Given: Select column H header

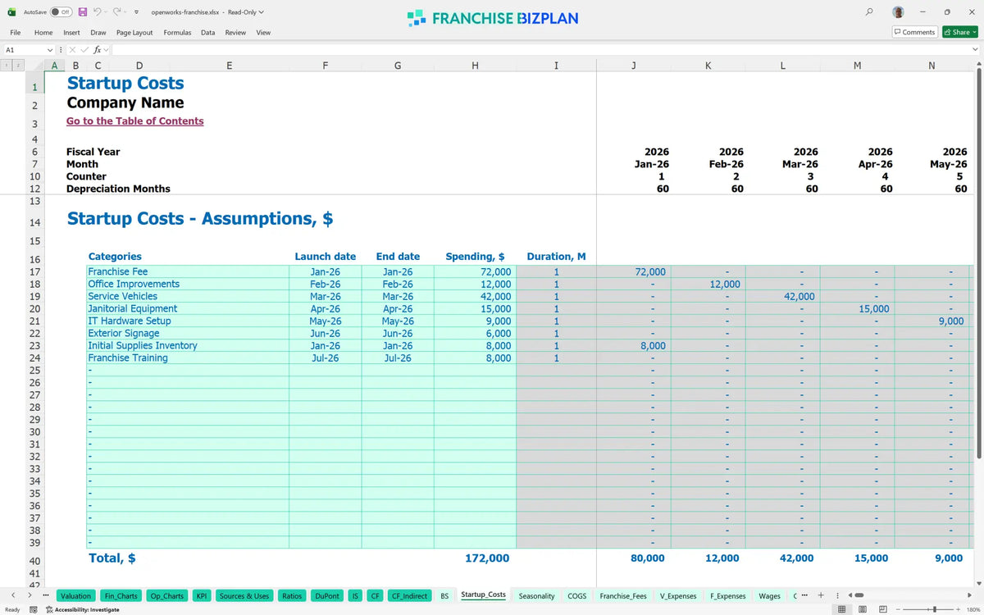Looking at the screenshot, I should pos(475,66).
